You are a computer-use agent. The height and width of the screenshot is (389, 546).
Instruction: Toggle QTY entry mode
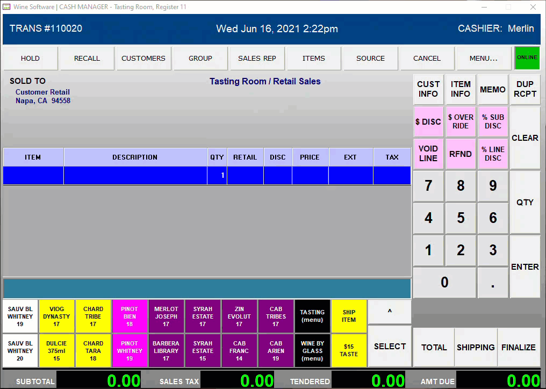pyautogui.click(x=525, y=203)
